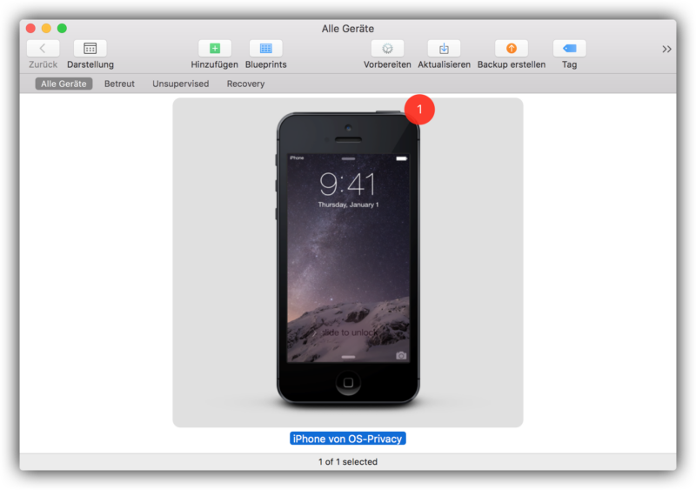This screenshot has height=490, width=696.
Task: Open the Blueprints toolbar button
Action: pos(265,49)
